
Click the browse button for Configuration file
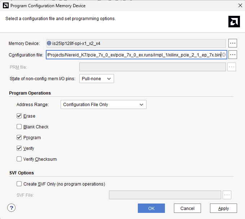pyautogui.click(x=233, y=55)
